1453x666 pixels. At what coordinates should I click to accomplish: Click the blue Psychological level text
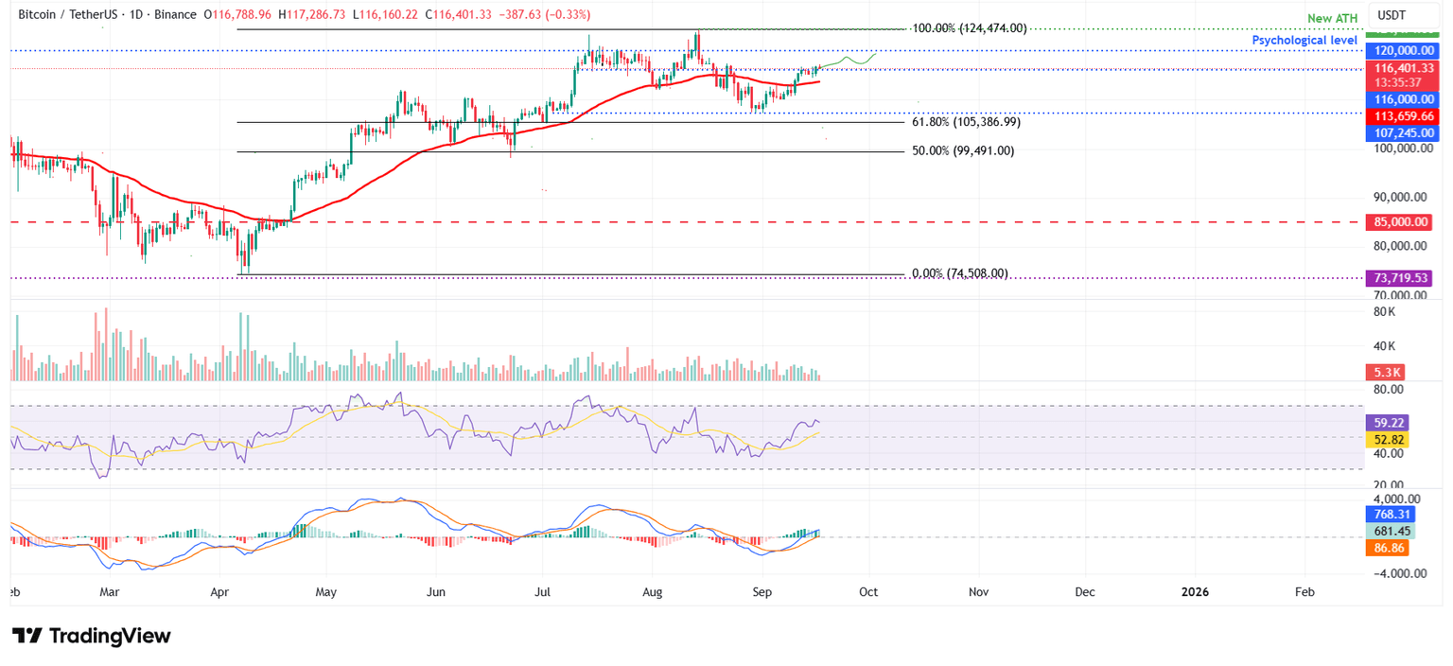click(1304, 40)
